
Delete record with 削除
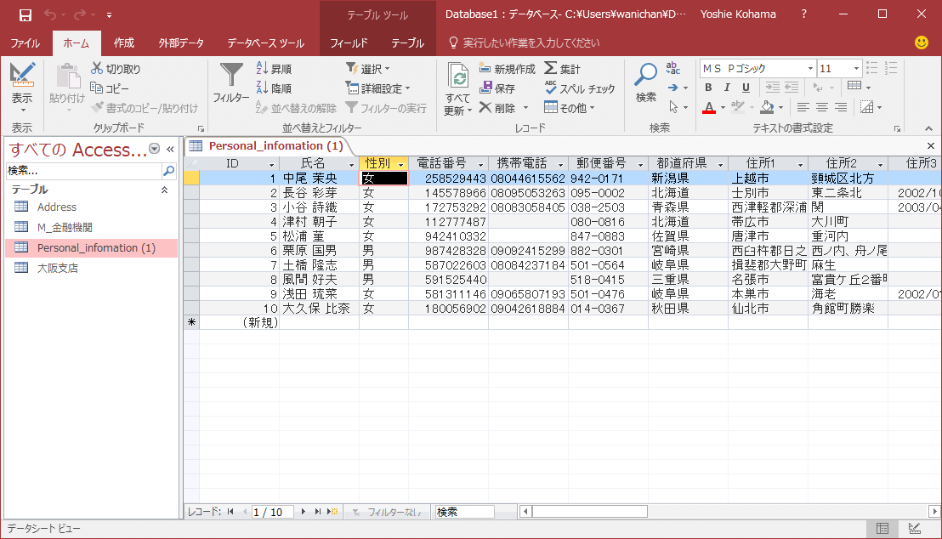pyautogui.click(x=497, y=108)
